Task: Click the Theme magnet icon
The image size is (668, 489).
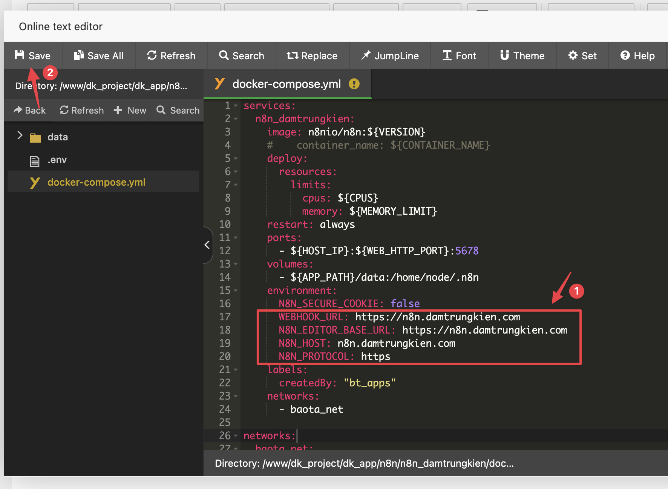Action: [505, 55]
